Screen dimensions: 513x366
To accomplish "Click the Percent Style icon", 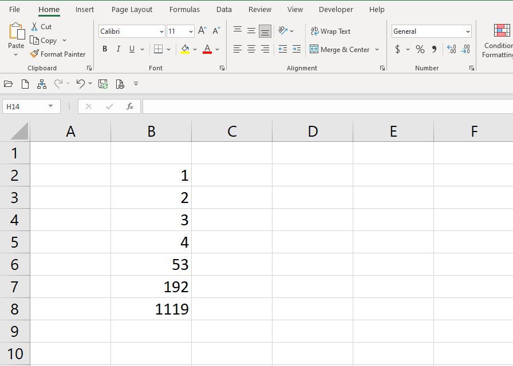I will pyautogui.click(x=420, y=50).
